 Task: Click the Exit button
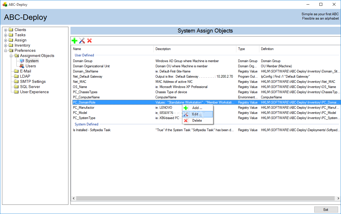[326, 210]
